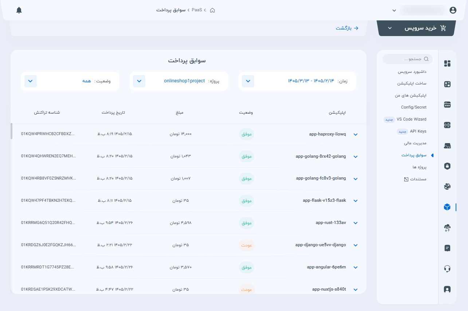Open the cloud transfer icon in the rail
This screenshot has width=468, height=311.
point(448,228)
